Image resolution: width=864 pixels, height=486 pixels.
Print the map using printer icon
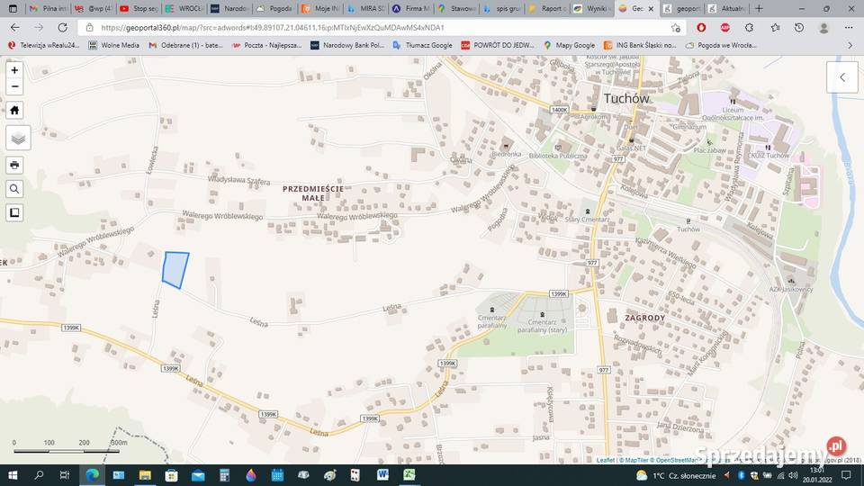pos(14,165)
